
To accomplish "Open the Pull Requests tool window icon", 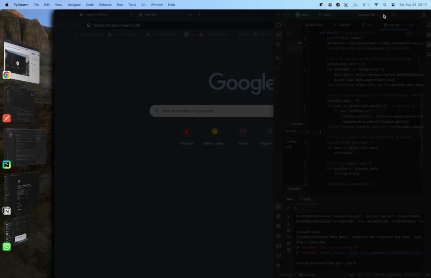I will pyautogui.click(x=279, y=45).
